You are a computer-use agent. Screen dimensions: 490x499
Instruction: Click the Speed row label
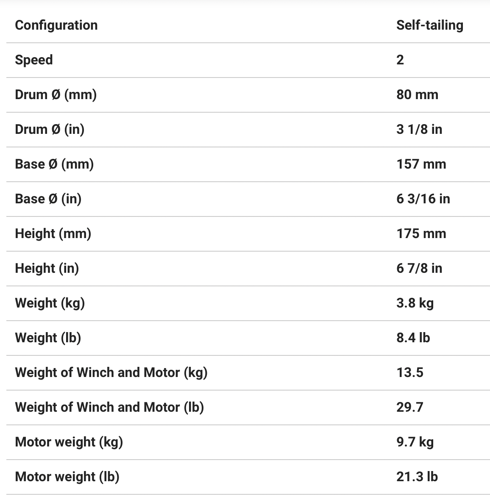(34, 60)
